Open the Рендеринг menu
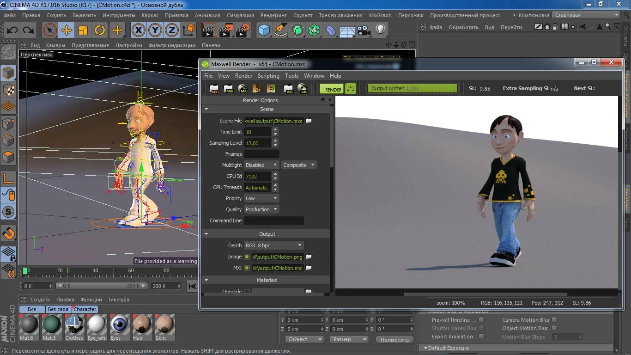The image size is (631, 355). [274, 15]
